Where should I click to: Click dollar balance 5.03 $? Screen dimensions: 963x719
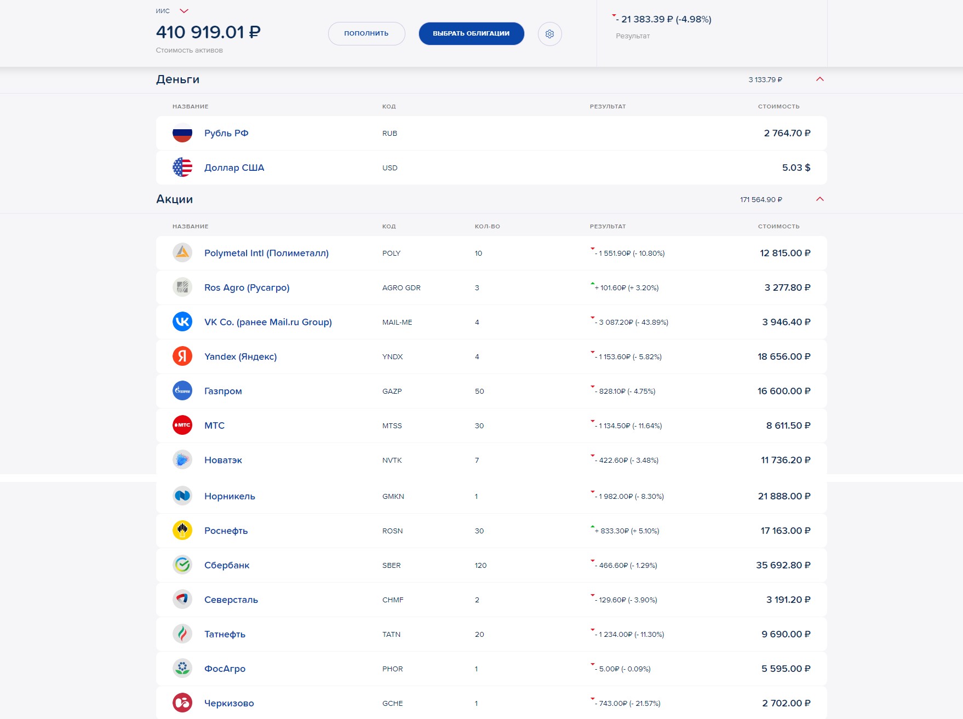(796, 168)
